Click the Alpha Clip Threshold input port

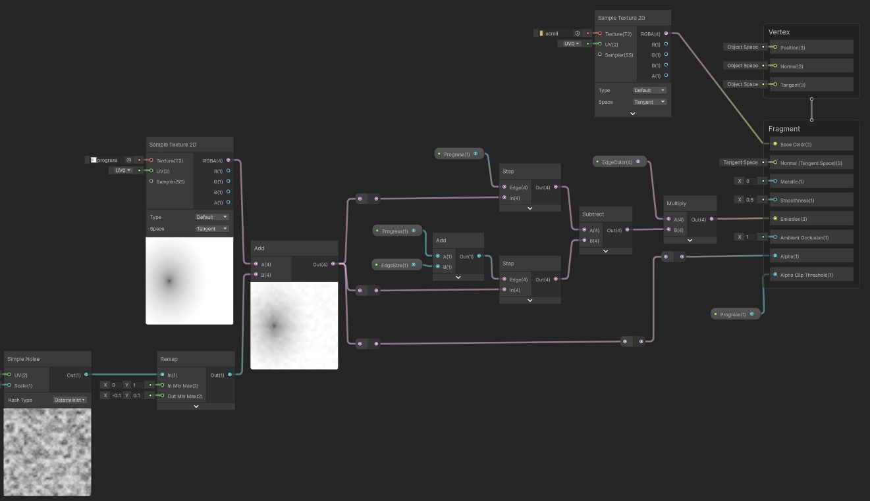coord(775,275)
